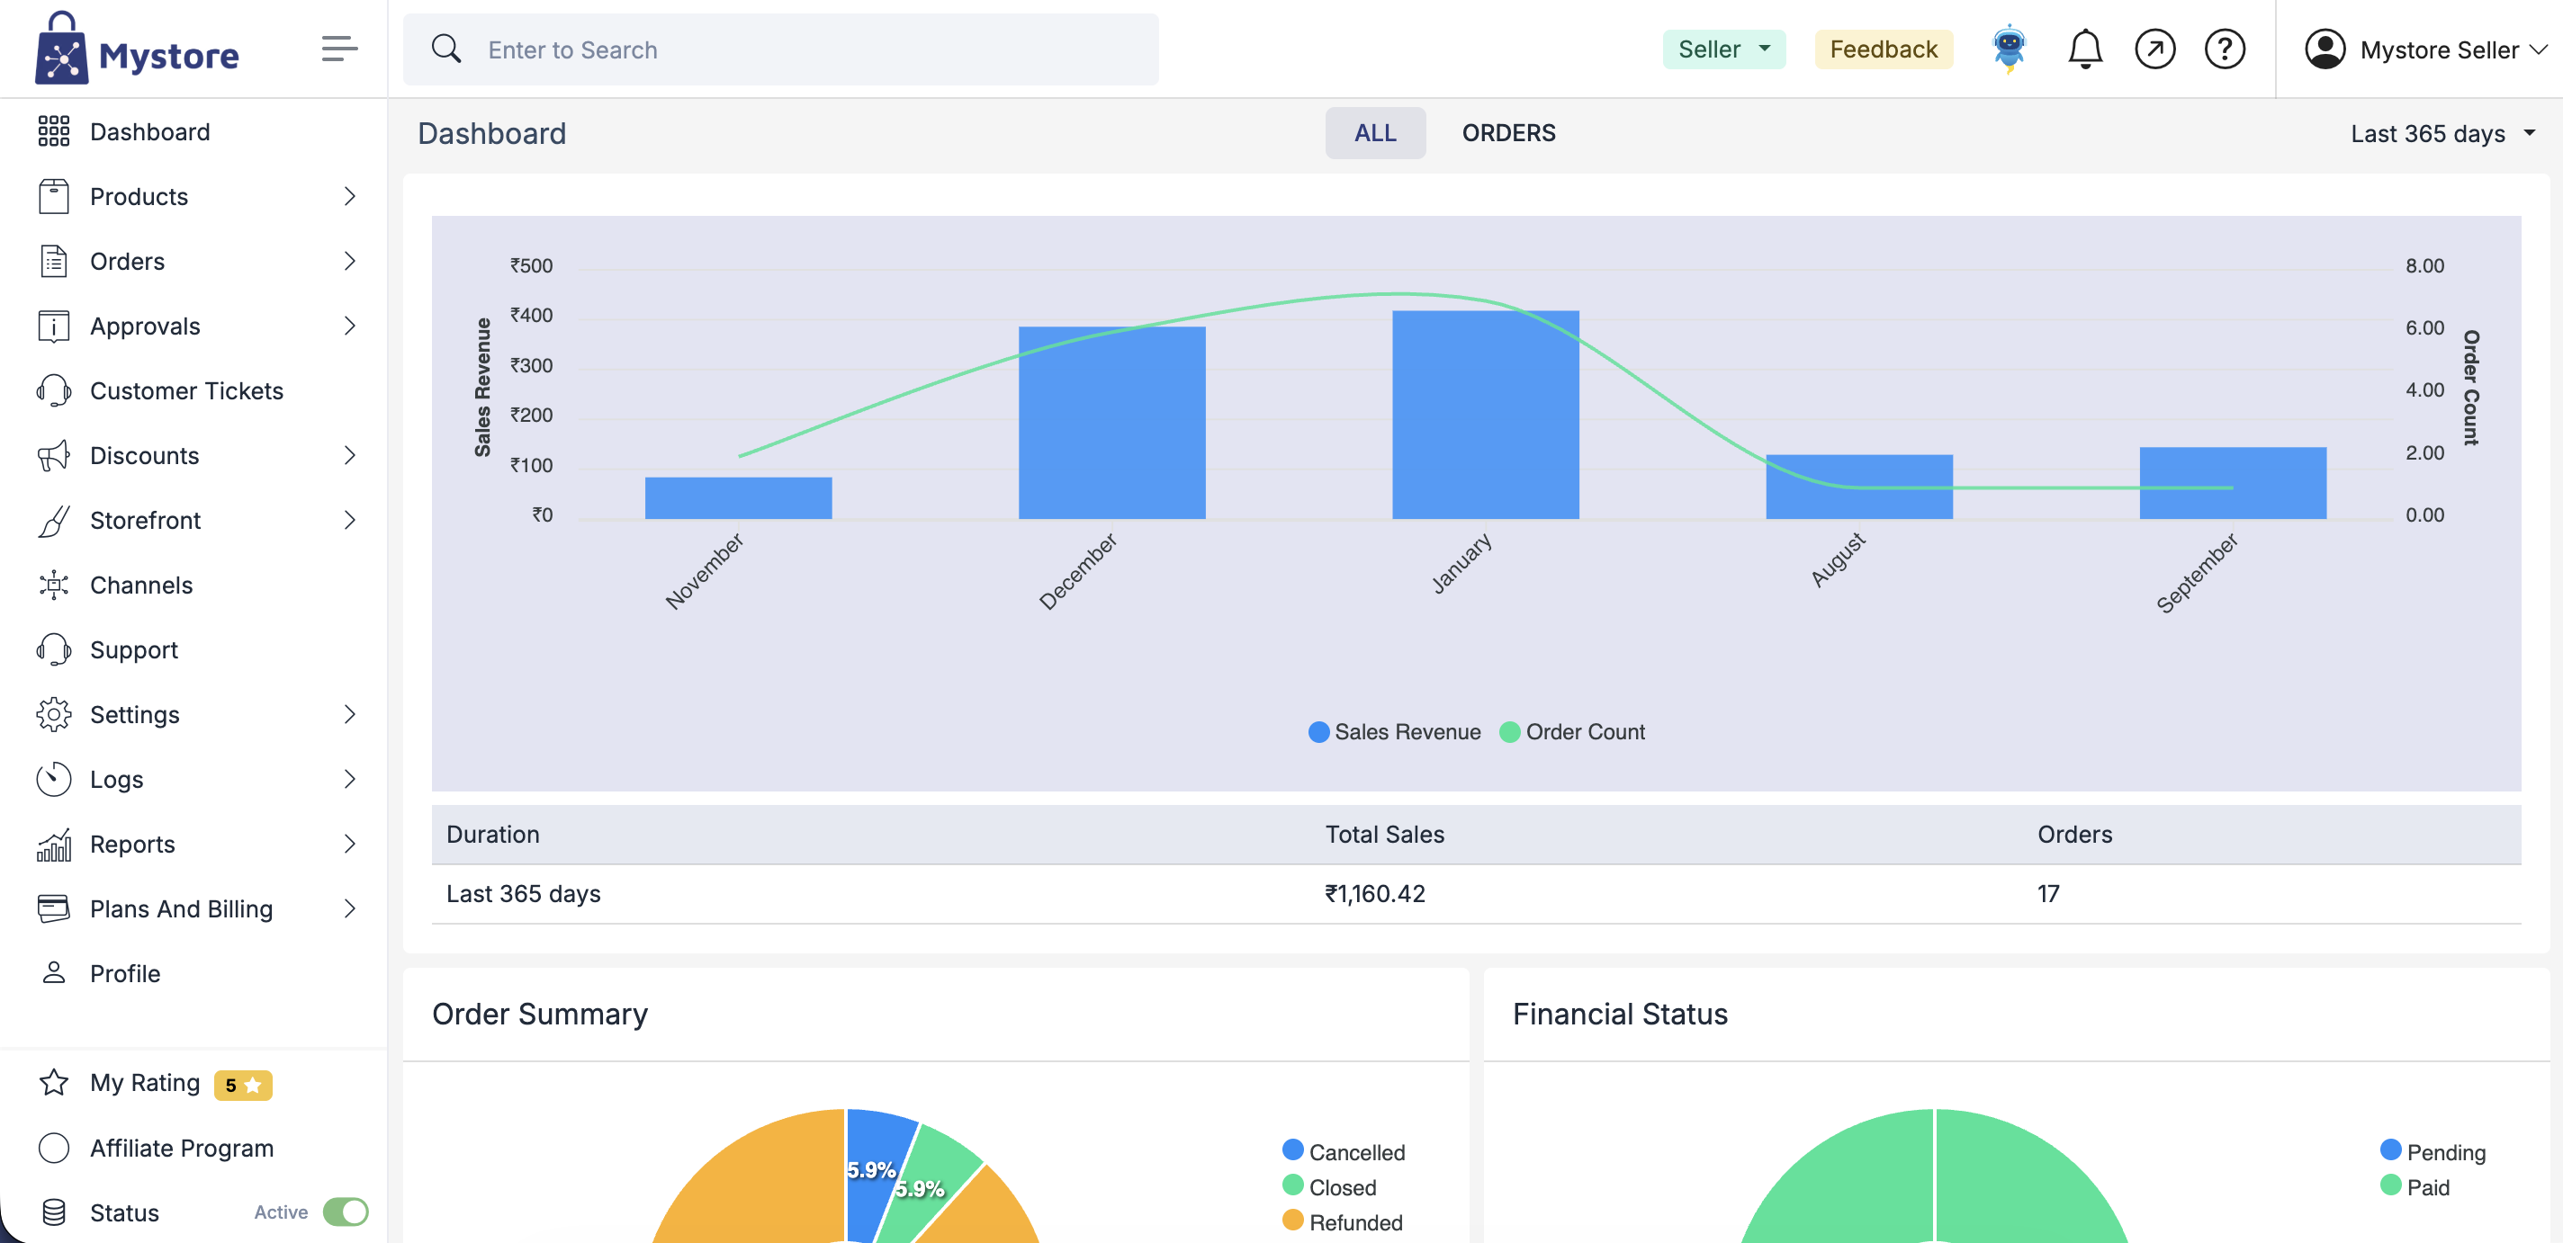The height and width of the screenshot is (1243, 2563).
Task: Open the external link arrow icon
Action: tap(2154, 49)
